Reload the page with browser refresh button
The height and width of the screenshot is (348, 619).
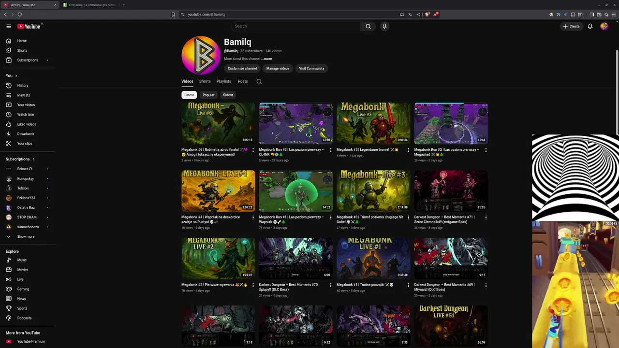click(20, 14)
